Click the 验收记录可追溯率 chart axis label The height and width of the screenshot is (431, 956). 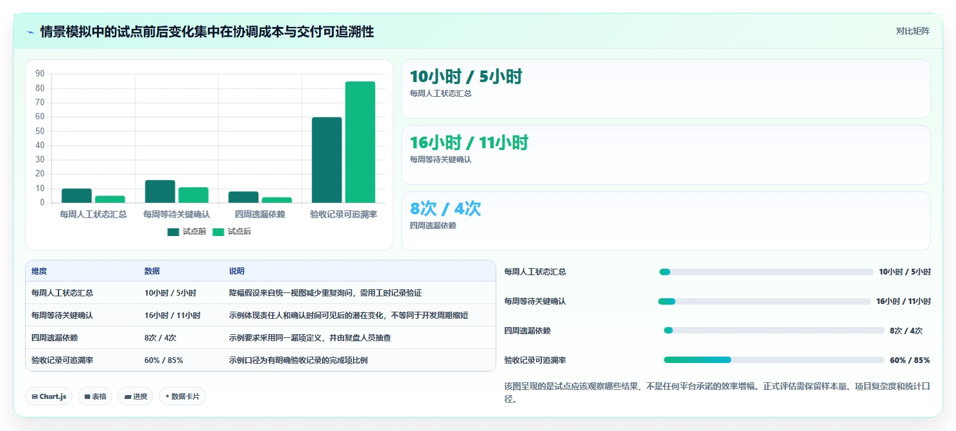coord(343,214)
